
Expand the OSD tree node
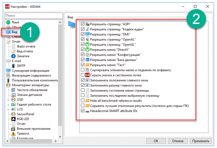[8, 100]
